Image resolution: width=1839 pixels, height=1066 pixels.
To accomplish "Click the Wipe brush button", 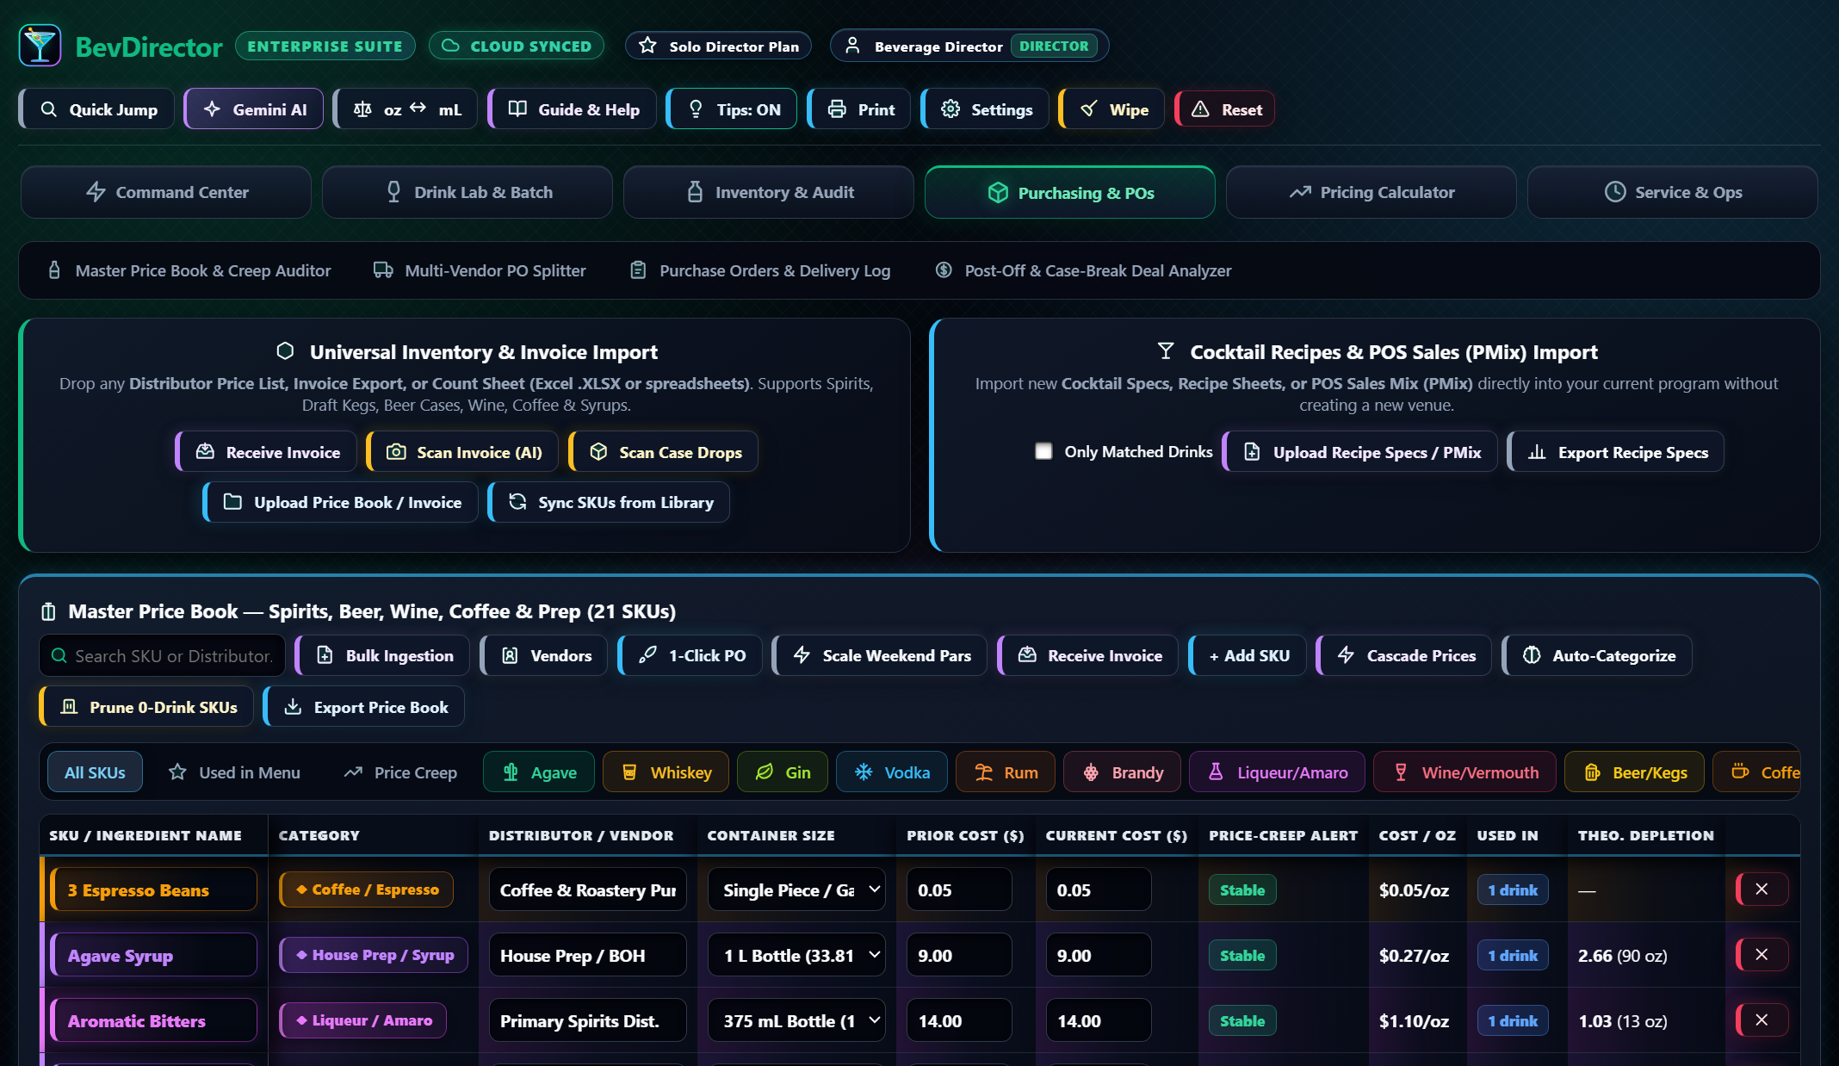I will pos(1111,109).
